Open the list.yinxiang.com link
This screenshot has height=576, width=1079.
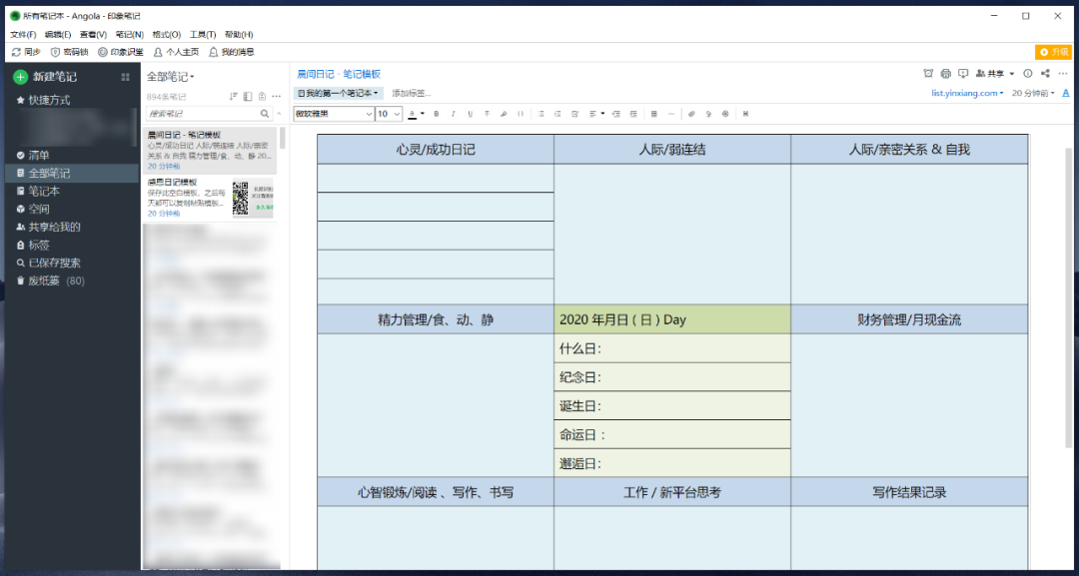point(967,93)
